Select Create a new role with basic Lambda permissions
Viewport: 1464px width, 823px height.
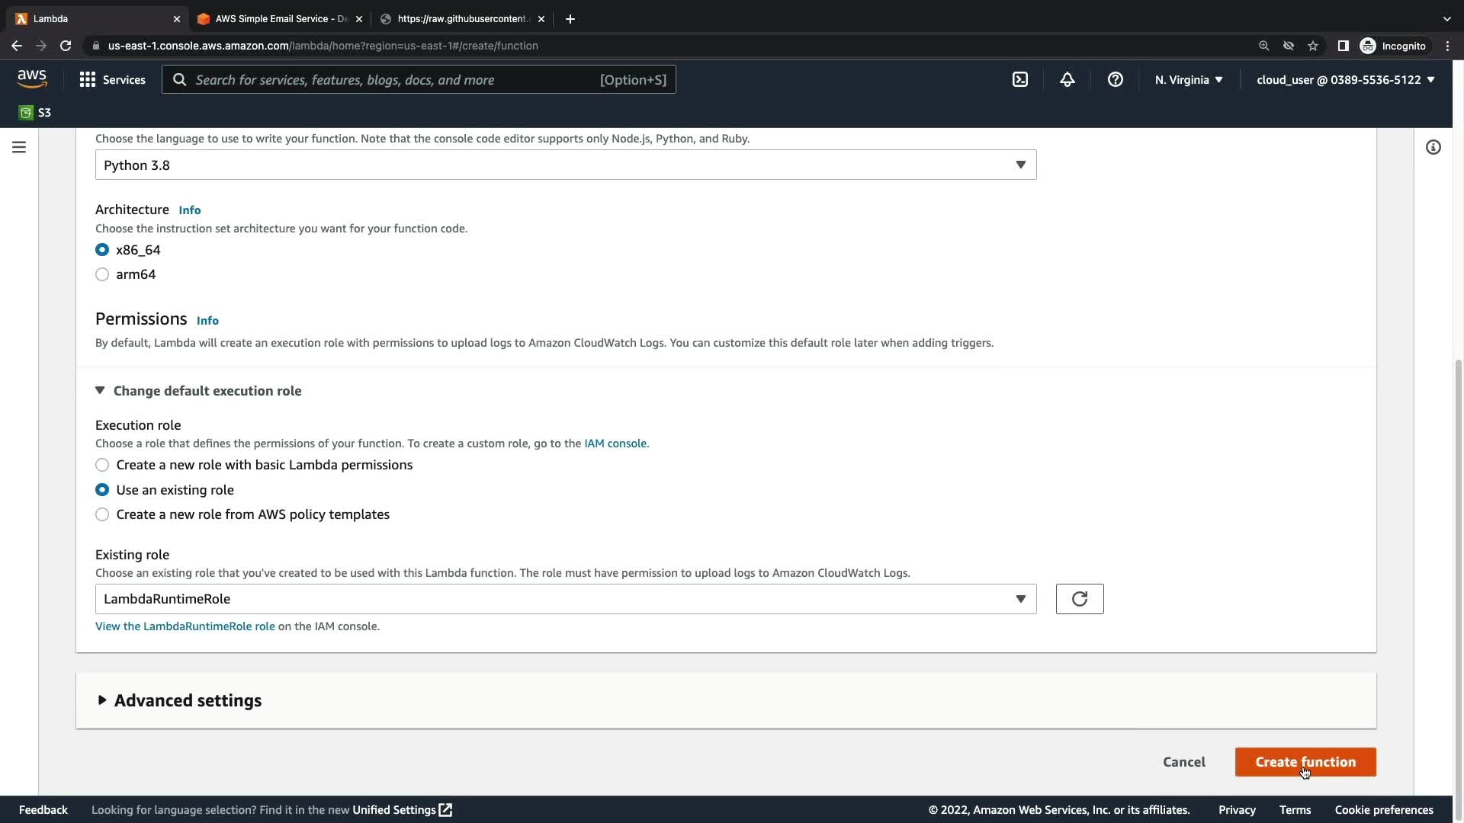click(x=102, y=465)
